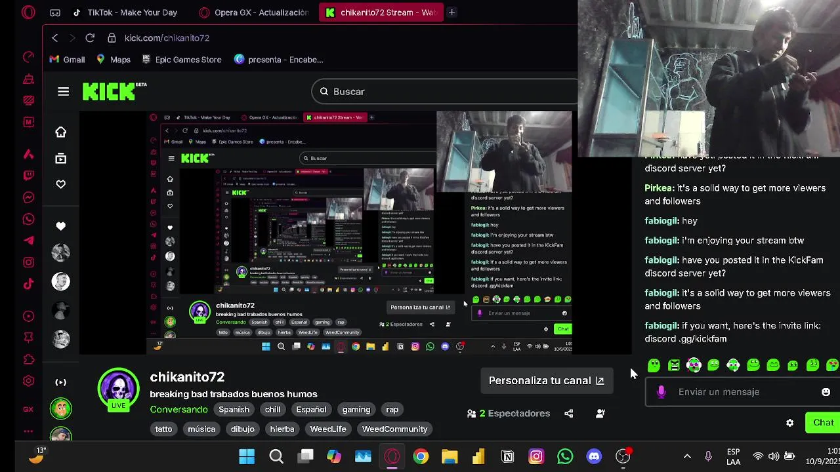Screen dimensions: 840x472
Task: Open Kick browse icon below home
Action: (60, 159)
